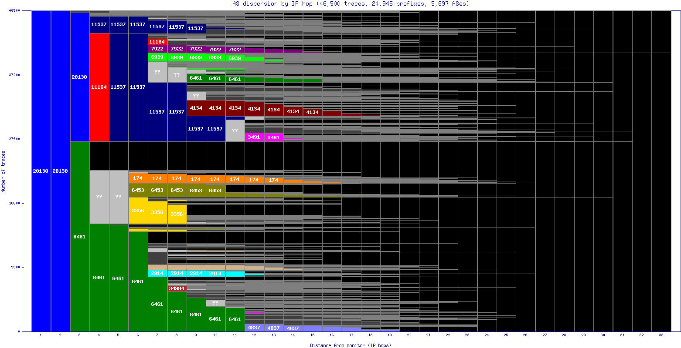
Task: Click the lavender 4837 block at hop 12
Action: click(254, 328)
